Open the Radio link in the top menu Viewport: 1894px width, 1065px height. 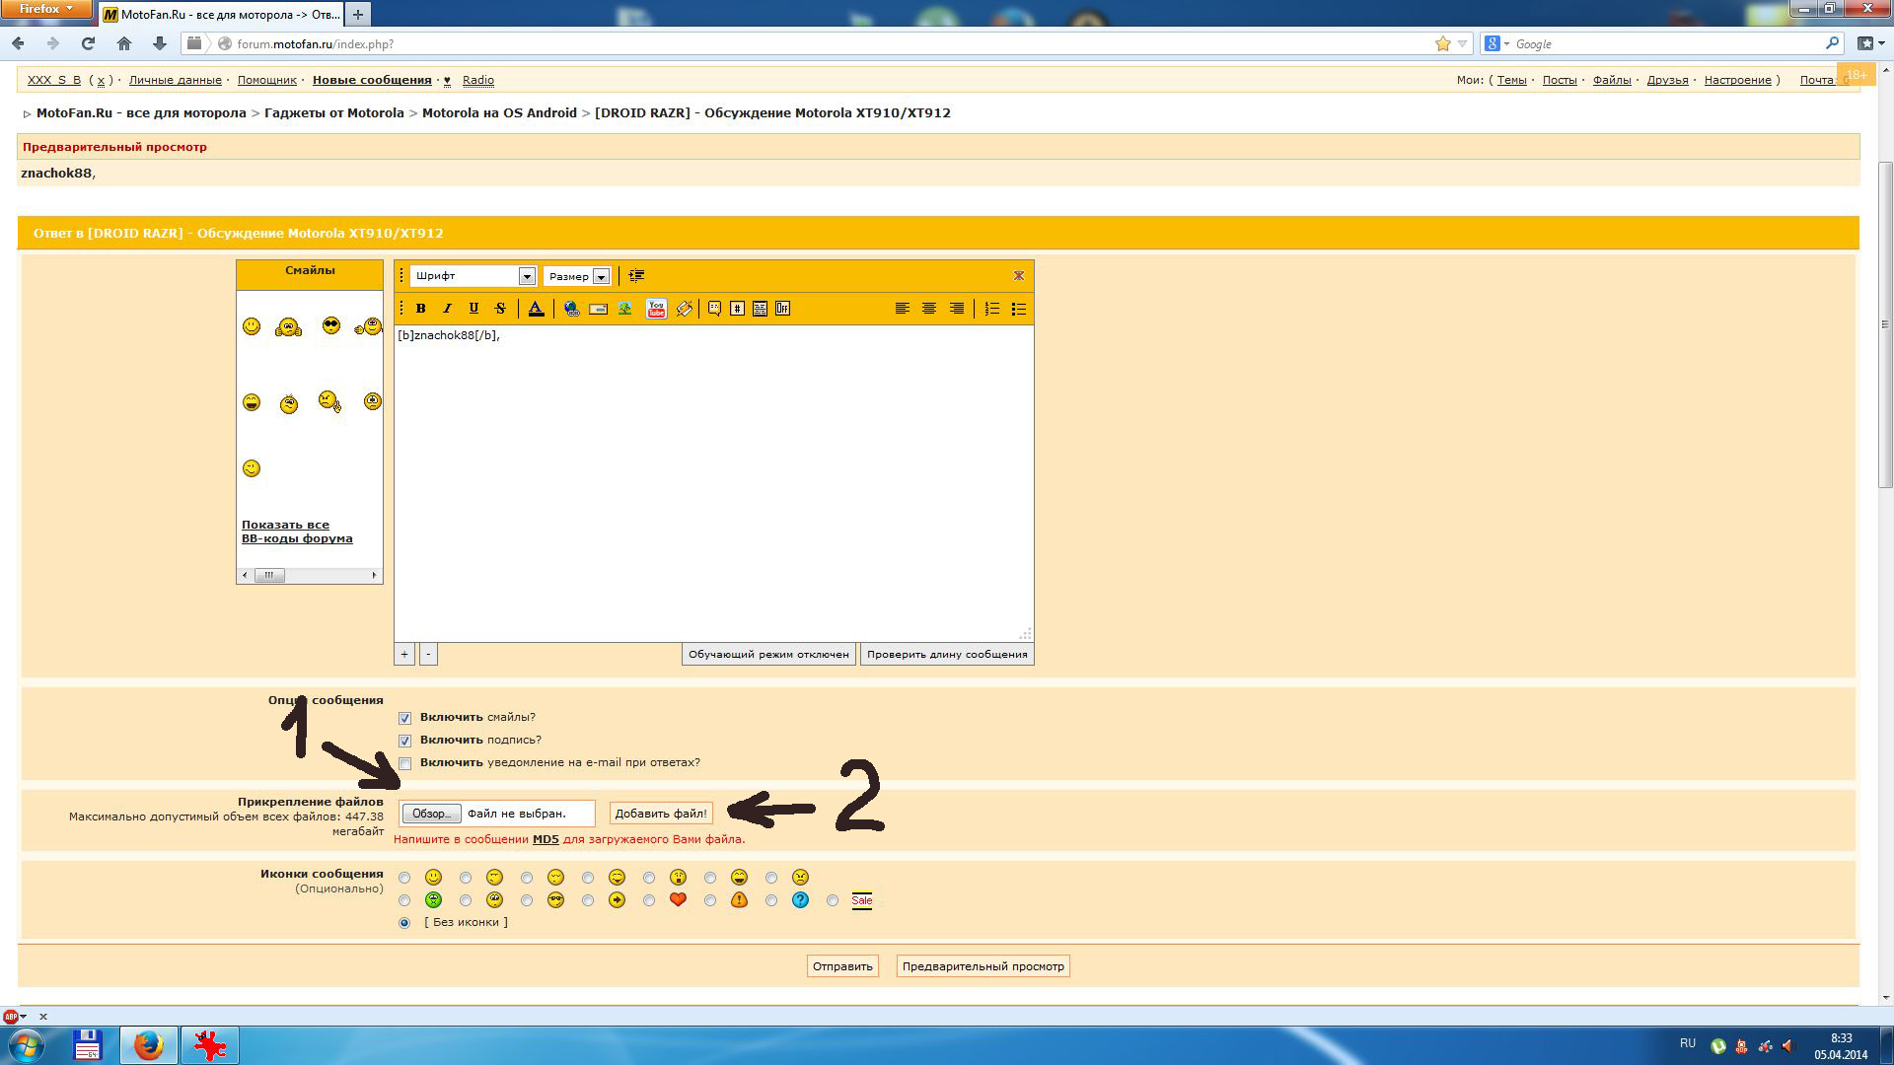click(478, 80)
